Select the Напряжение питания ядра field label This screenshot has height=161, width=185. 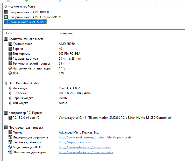[32, 68]
